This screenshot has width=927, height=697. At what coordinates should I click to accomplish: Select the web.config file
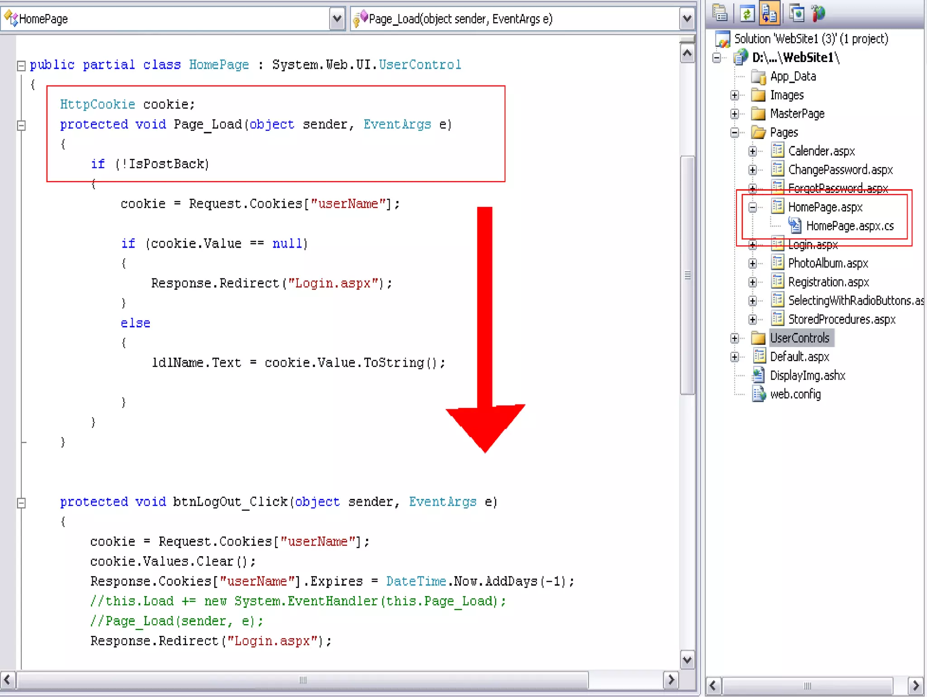coord(795,394)
